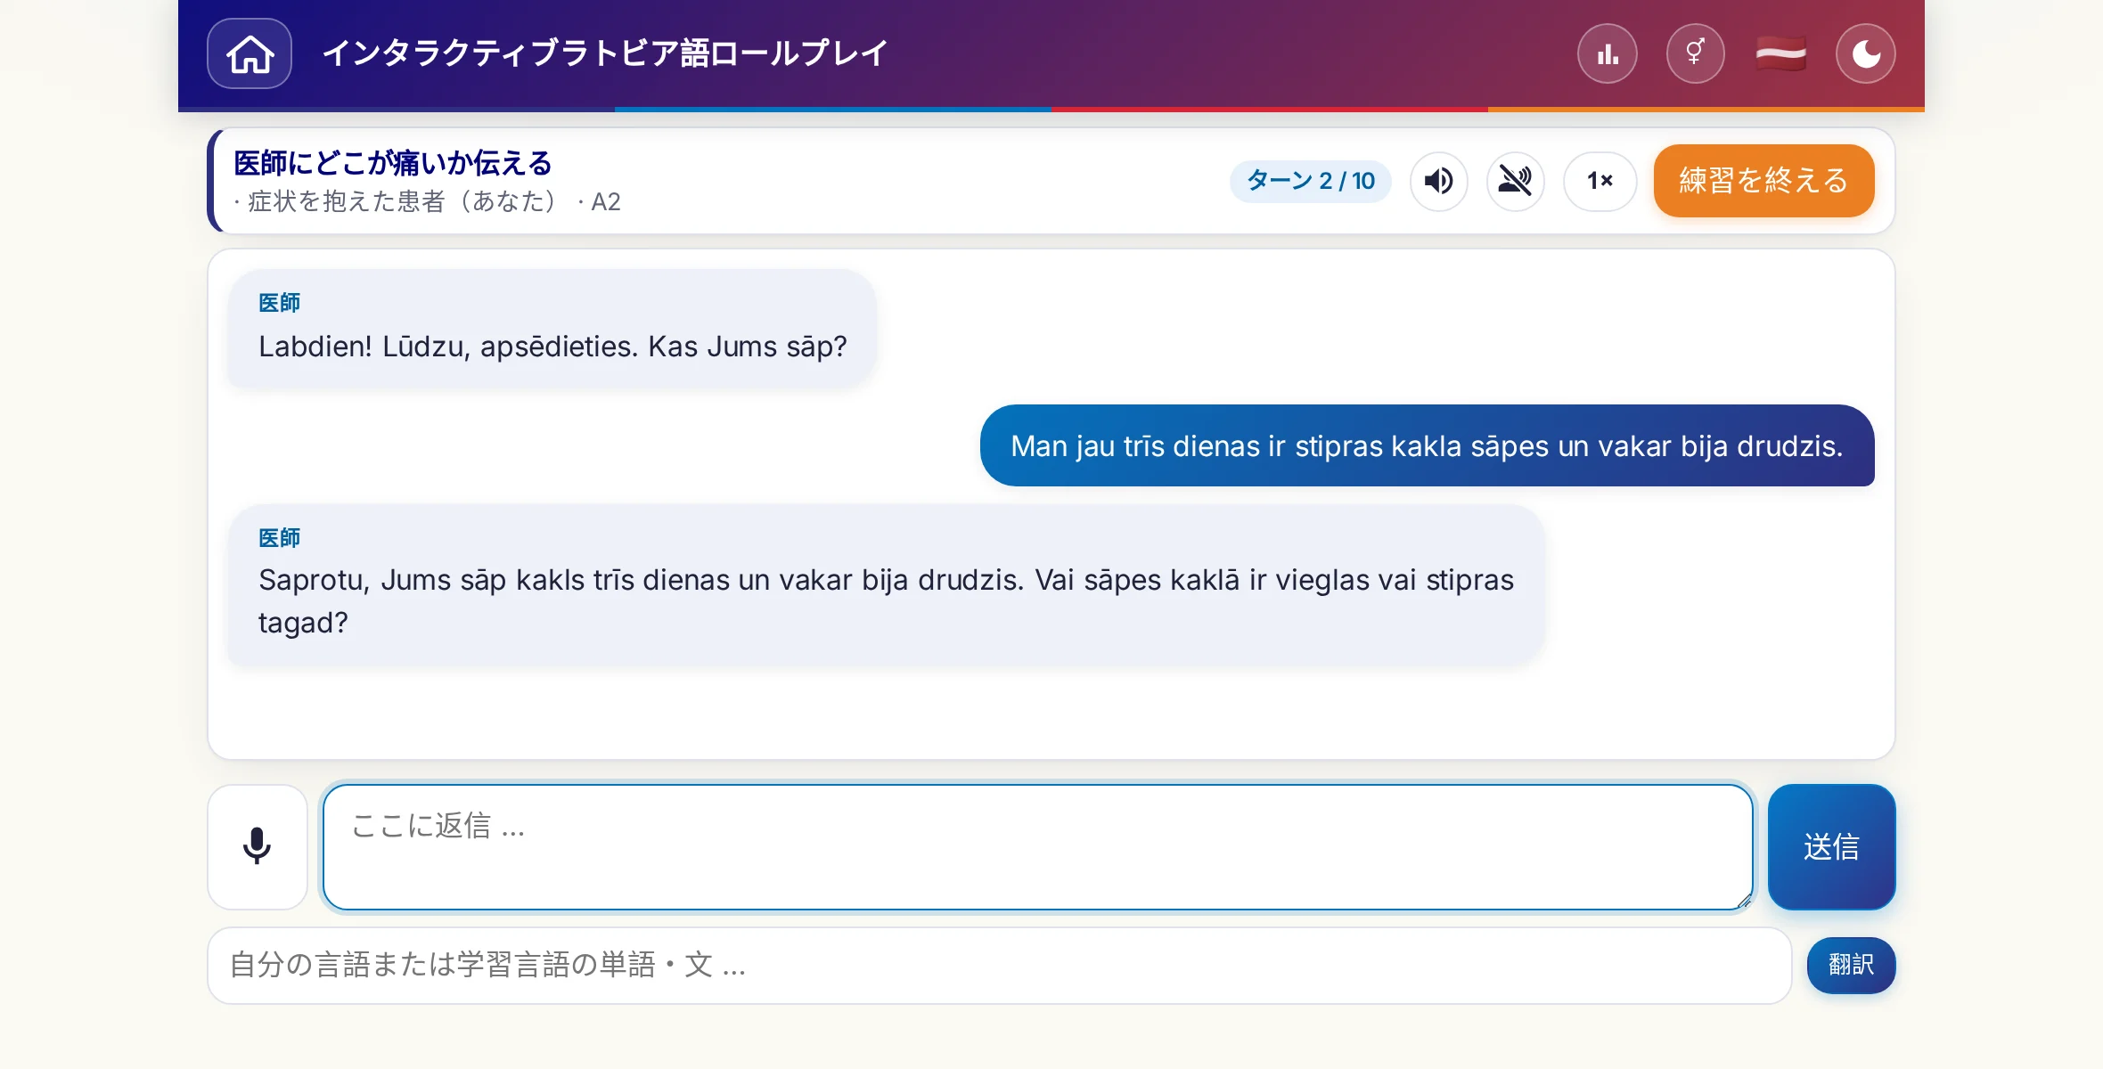Click your message 'Man jau trīs dienas'

click(x=1427, y=445)
